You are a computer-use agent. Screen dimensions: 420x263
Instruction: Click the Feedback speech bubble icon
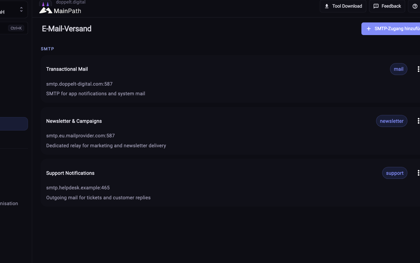coord(376,6)
